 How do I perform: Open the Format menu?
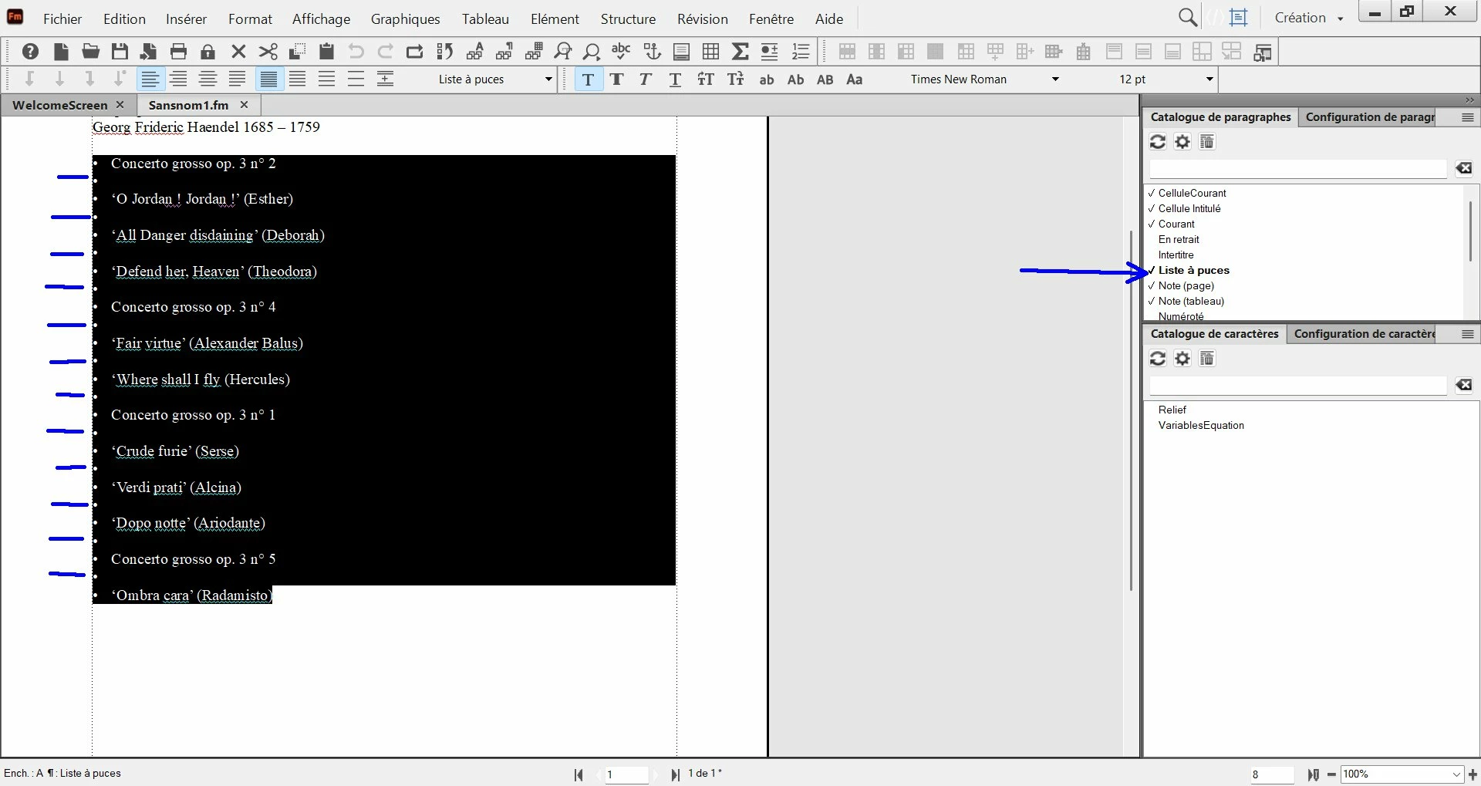pos(250,19)
